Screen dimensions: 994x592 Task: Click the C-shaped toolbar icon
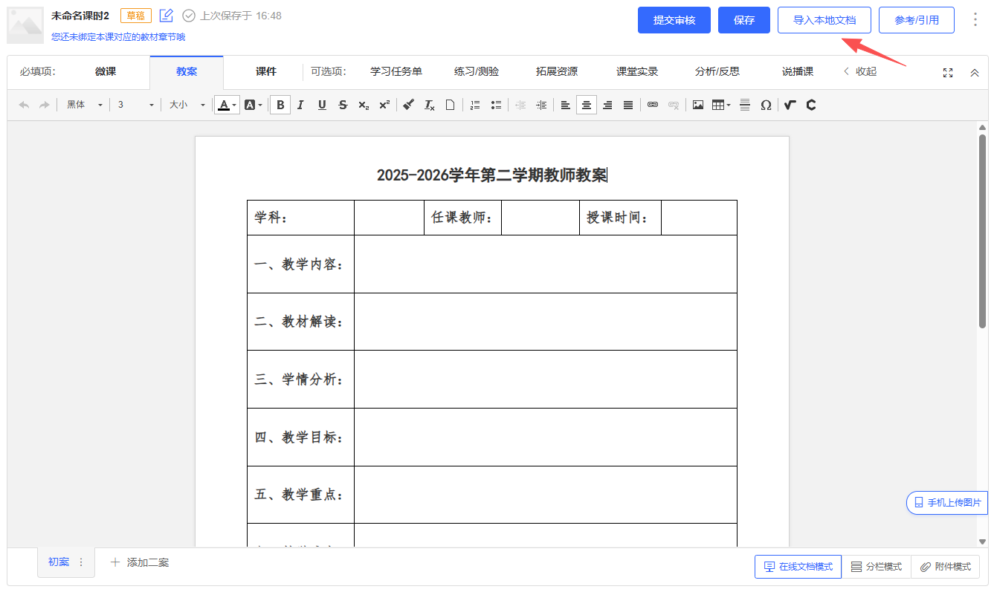pyautogui.click(x=811, y=105)
